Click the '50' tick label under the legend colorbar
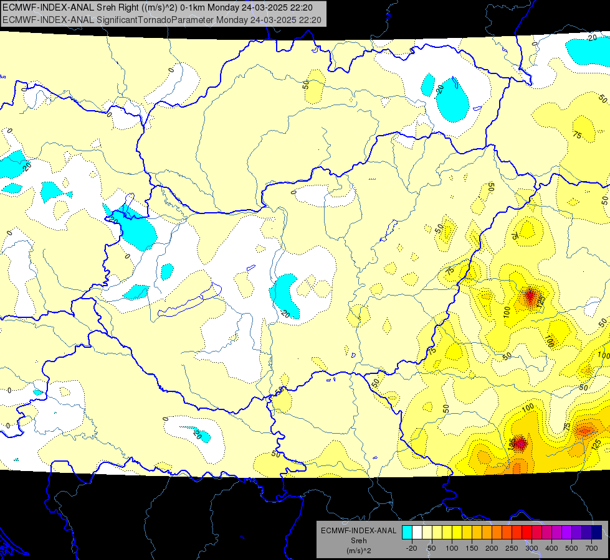Image resolution: width=610 pixels, height=560 pixels. click(431, 548)
